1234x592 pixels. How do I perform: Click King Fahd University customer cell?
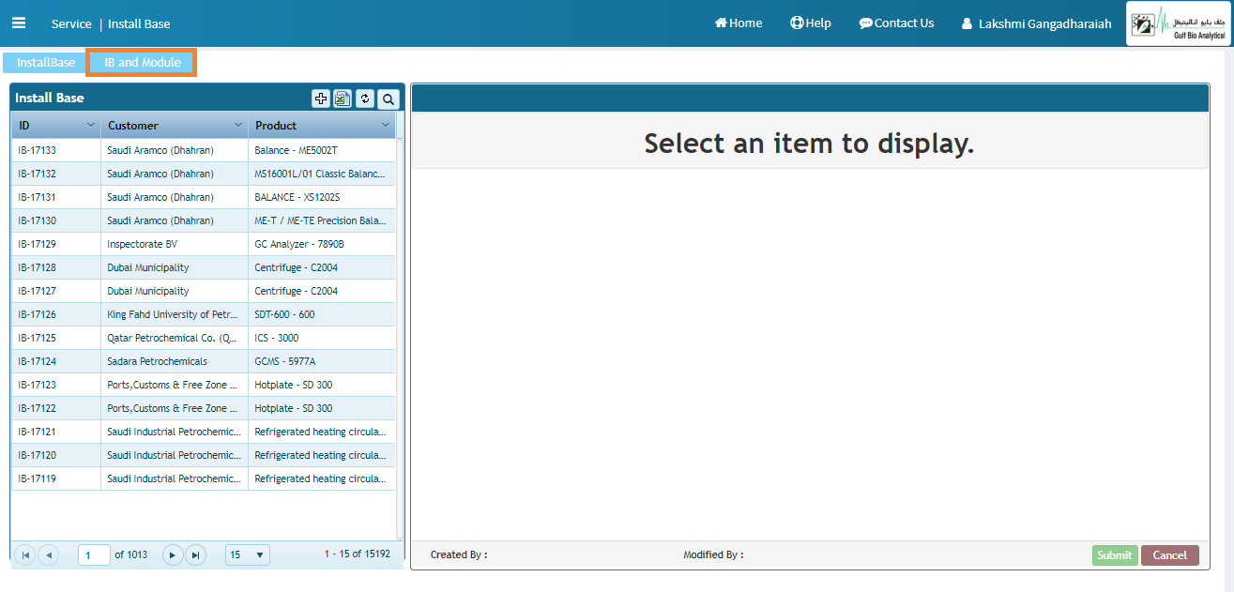[x=175, y=314]
